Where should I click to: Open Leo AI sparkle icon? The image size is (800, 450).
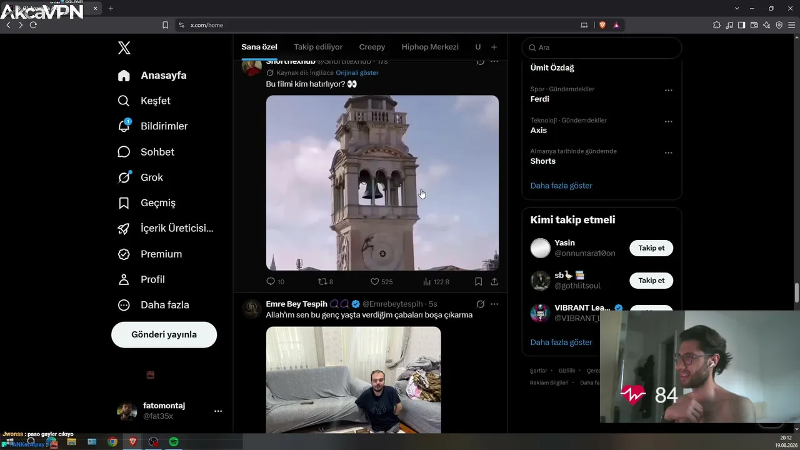pyautogui.click(x=766, y=25)
